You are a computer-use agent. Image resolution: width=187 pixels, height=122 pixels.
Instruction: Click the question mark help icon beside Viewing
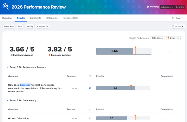(148, 7)
